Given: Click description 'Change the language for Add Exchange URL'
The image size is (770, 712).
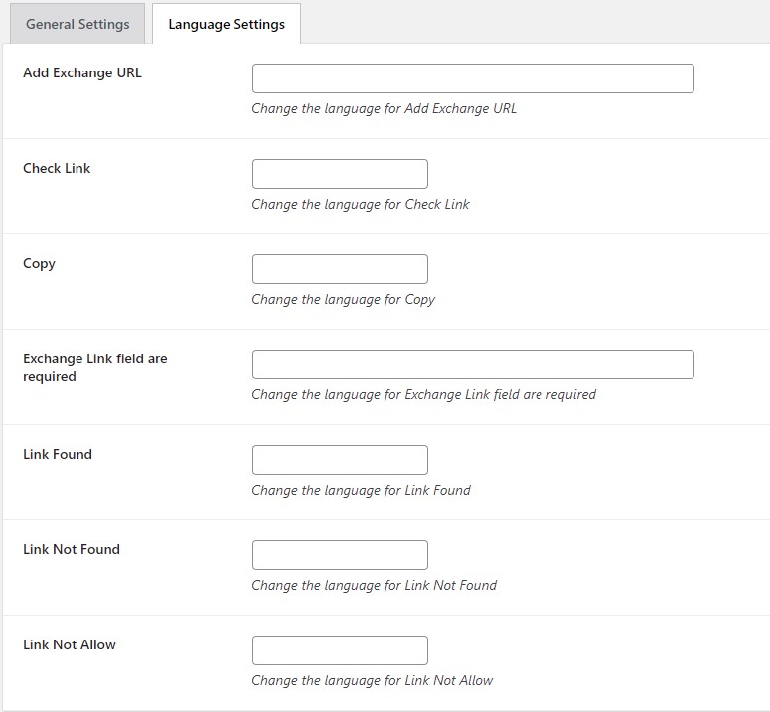Looking at the screenshot, I should click(x=385, y=108).
